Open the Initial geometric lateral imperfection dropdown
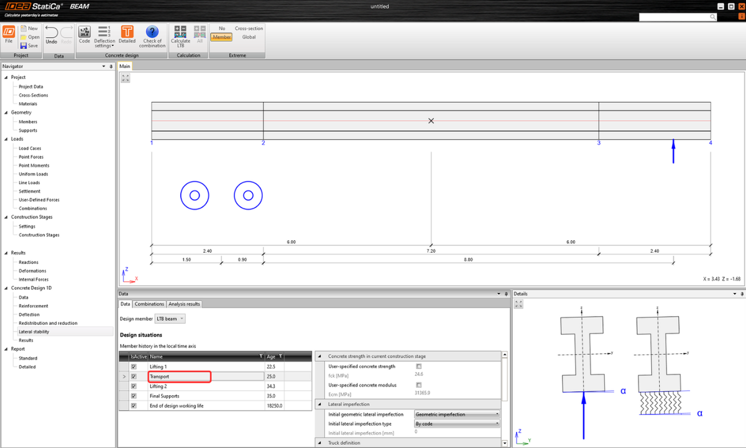Image resolution: width=746 pixels, height=448 pixels. [x=457, y=414]
